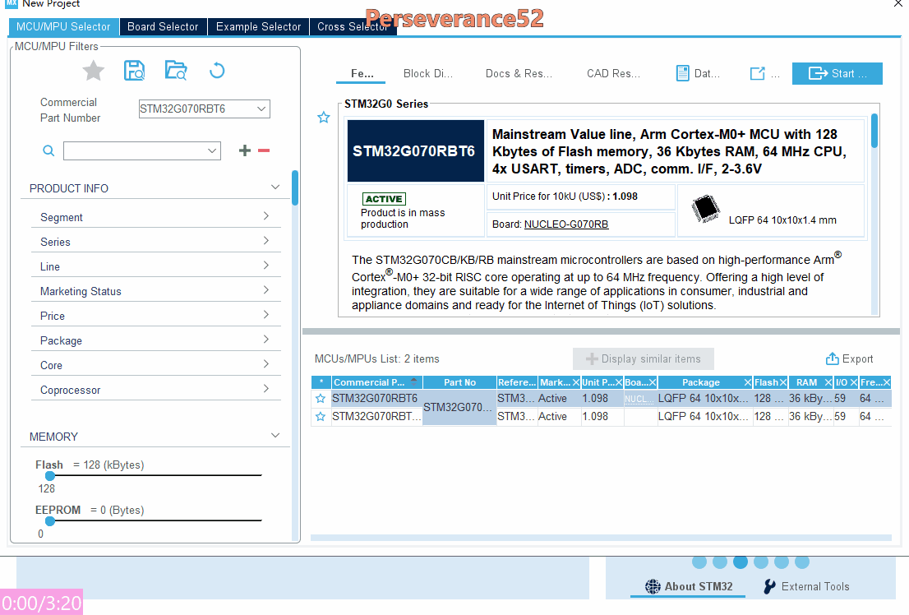
Task: Load a saved search from folder
Action: point(176,71)
